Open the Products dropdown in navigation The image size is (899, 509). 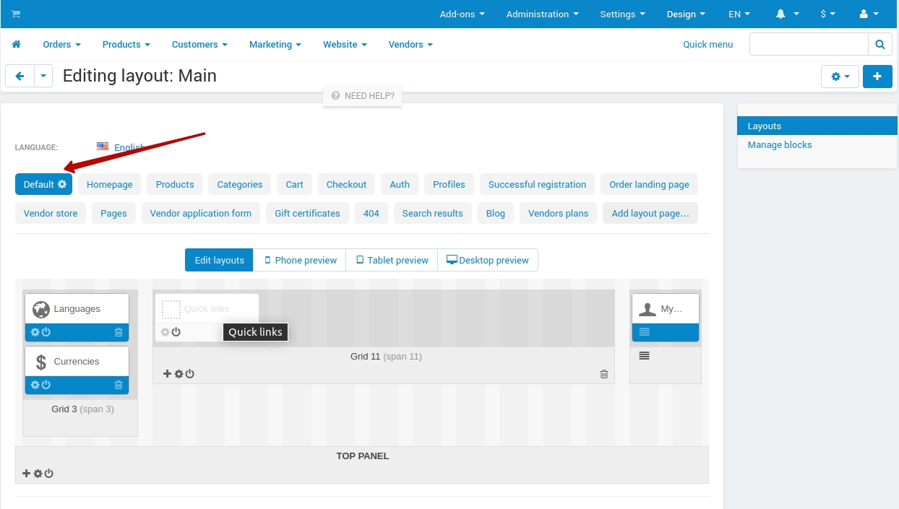(x=126, y=44)
